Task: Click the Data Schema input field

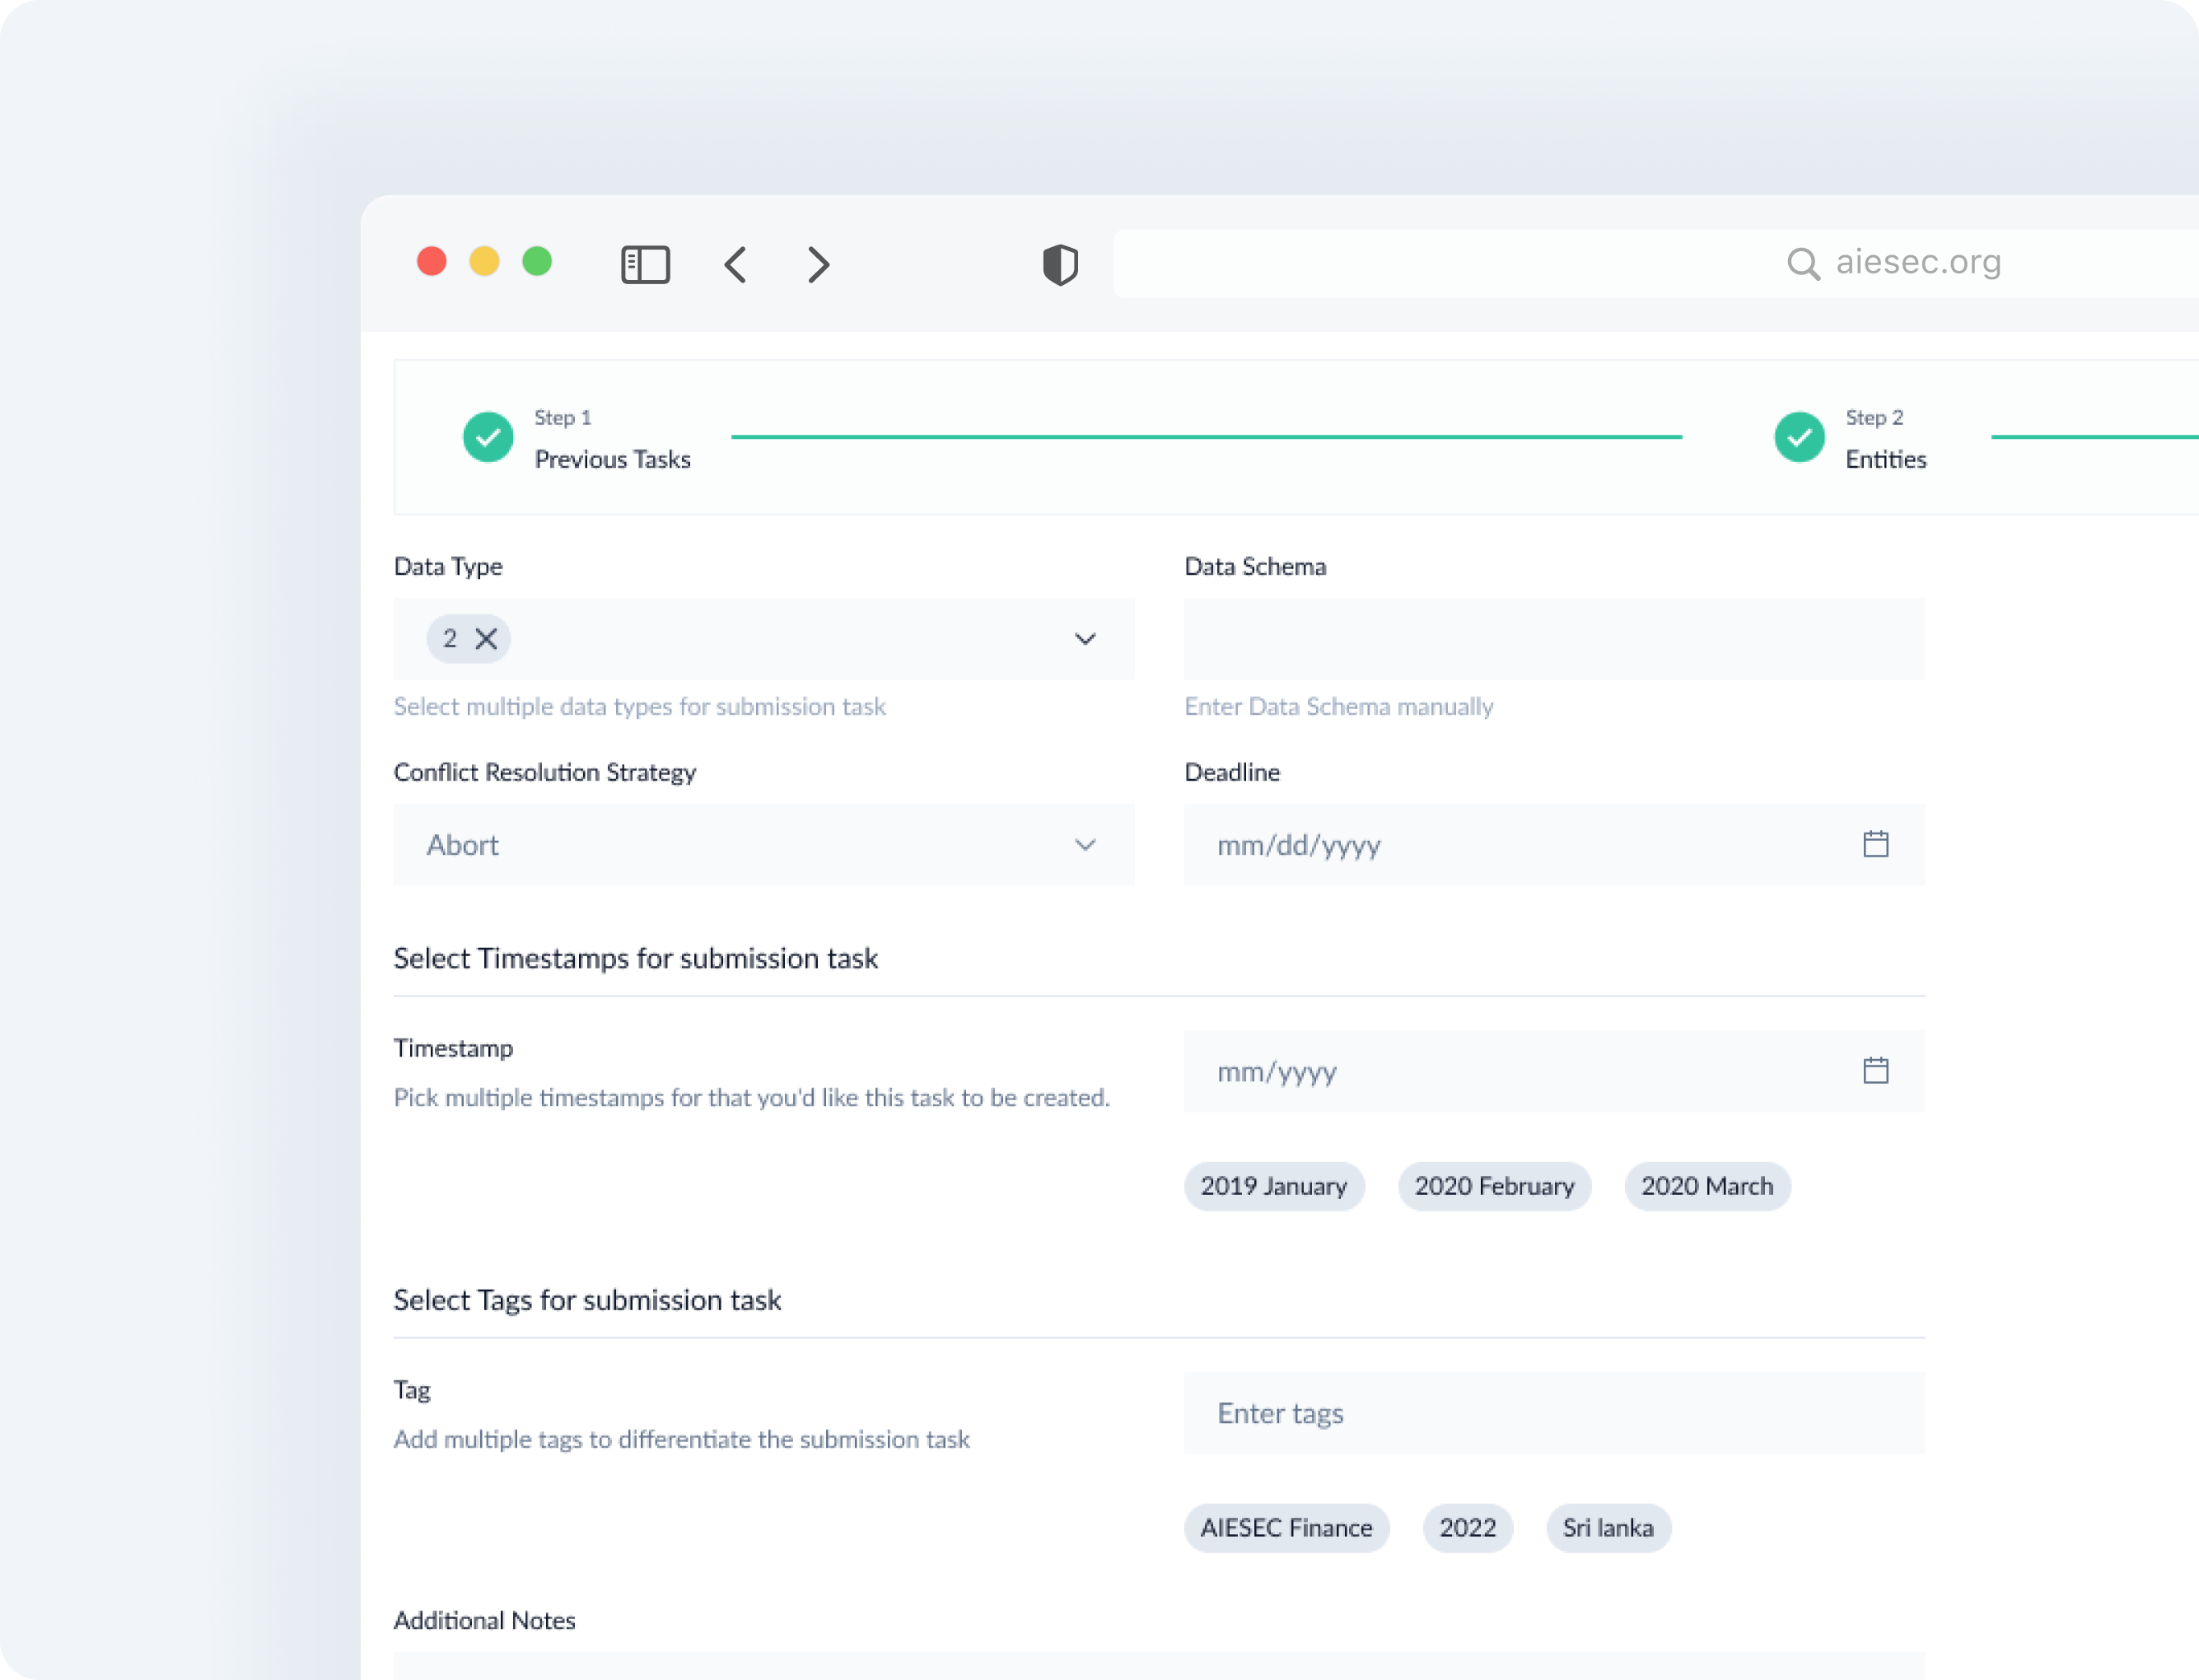Action: (1554, 639)
